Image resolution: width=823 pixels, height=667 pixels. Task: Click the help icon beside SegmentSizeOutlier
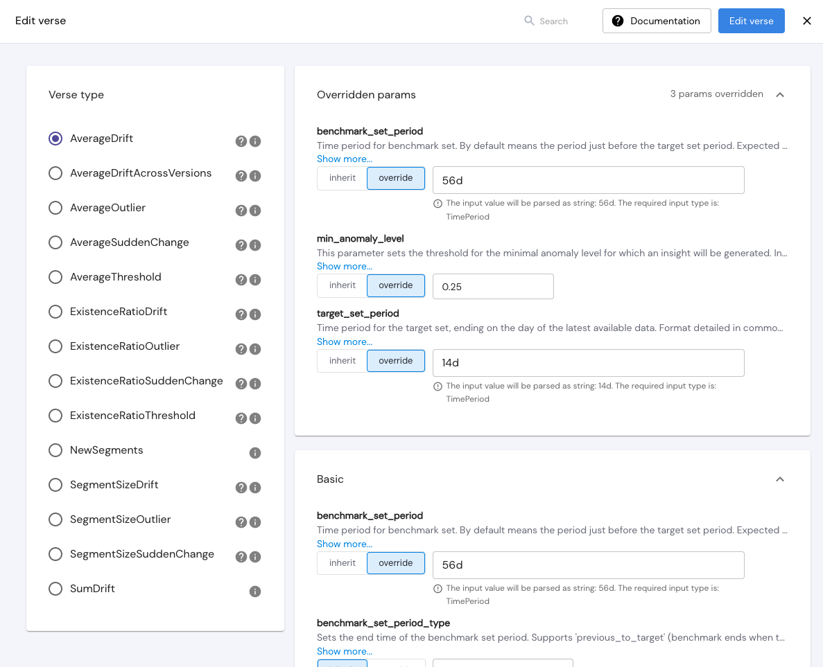coord(241,522)
